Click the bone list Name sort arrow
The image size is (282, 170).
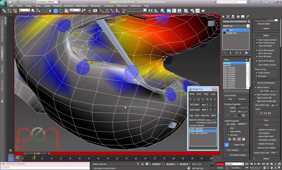(x=247, y=59)
